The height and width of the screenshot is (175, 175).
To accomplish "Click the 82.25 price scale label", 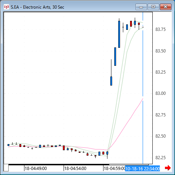I will click(x=161, y=158).
